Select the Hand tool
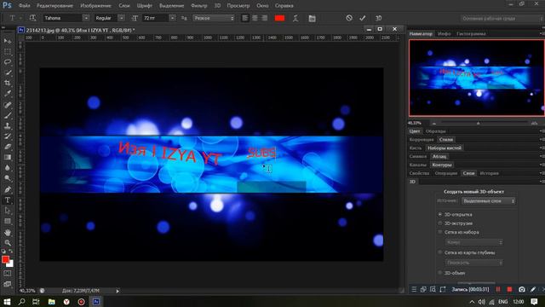The image size is (545, 307). tap(8, 232)
